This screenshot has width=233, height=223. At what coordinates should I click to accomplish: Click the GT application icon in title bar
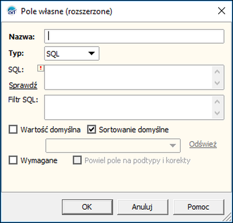(12, 11)
